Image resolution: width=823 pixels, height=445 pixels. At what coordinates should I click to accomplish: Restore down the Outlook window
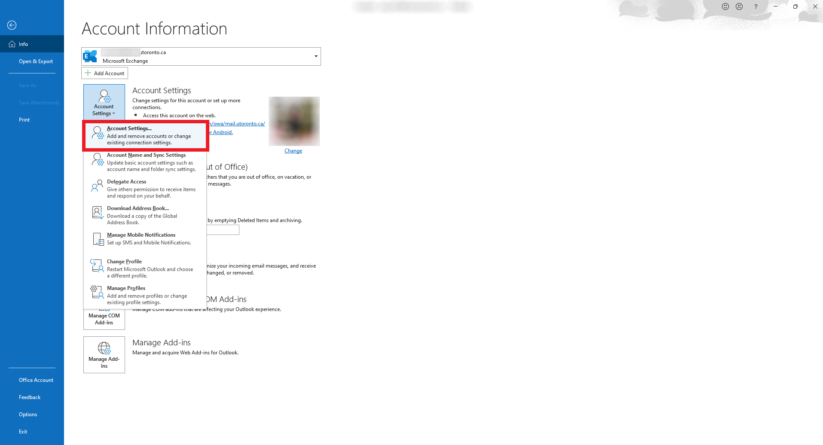[x=795, y=6]
